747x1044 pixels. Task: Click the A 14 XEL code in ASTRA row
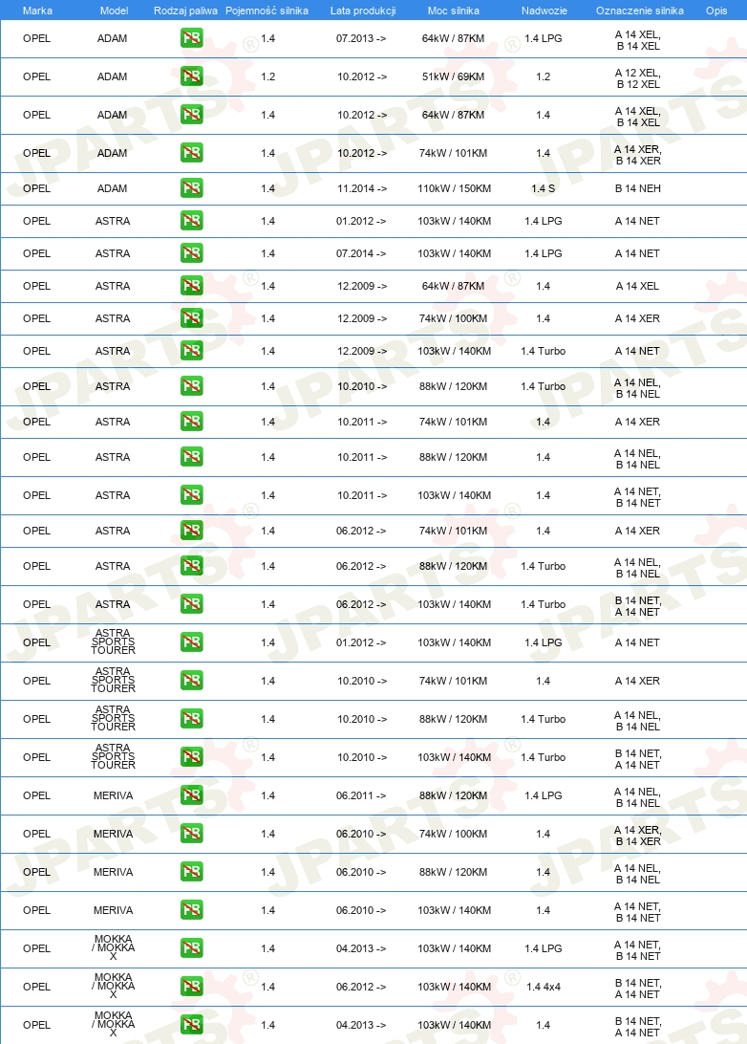click(x=637, y=286)
